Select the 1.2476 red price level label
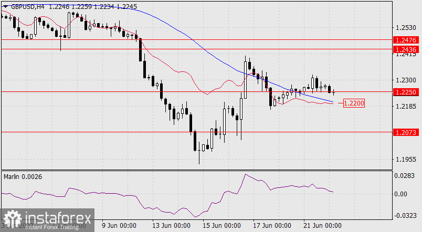422x232 pixels. [x=406, y=40]
